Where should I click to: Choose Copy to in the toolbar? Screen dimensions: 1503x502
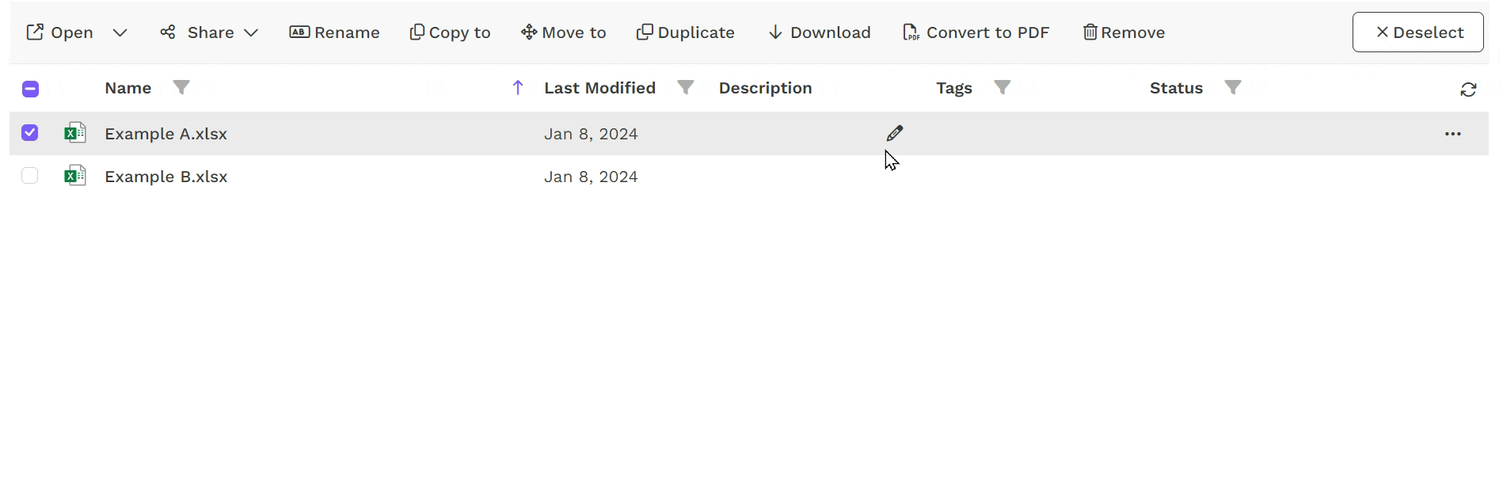450,32
